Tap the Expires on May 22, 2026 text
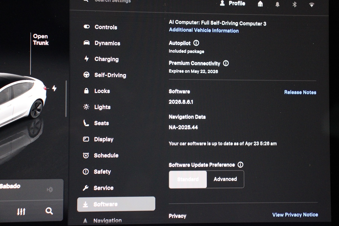Viewport: 339px width, 226px height. click(x=193, y=71)
